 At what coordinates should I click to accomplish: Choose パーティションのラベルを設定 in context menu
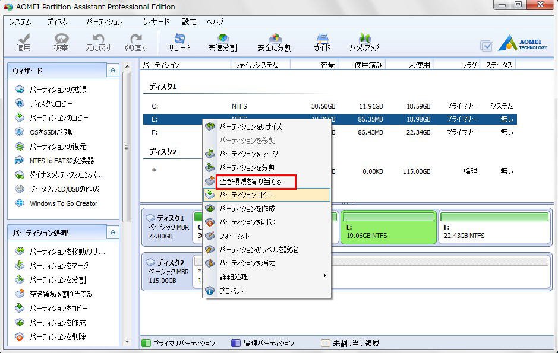[267, 250]
